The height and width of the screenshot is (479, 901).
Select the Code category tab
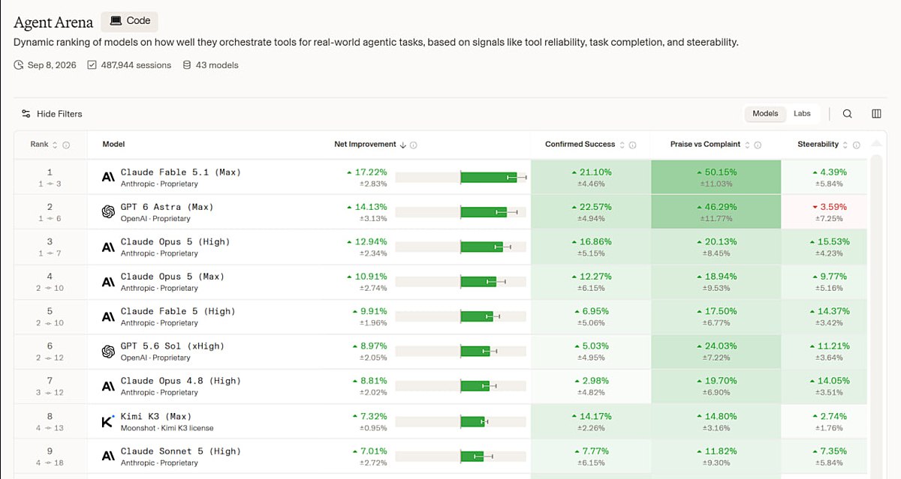click(x=130, y=21)
